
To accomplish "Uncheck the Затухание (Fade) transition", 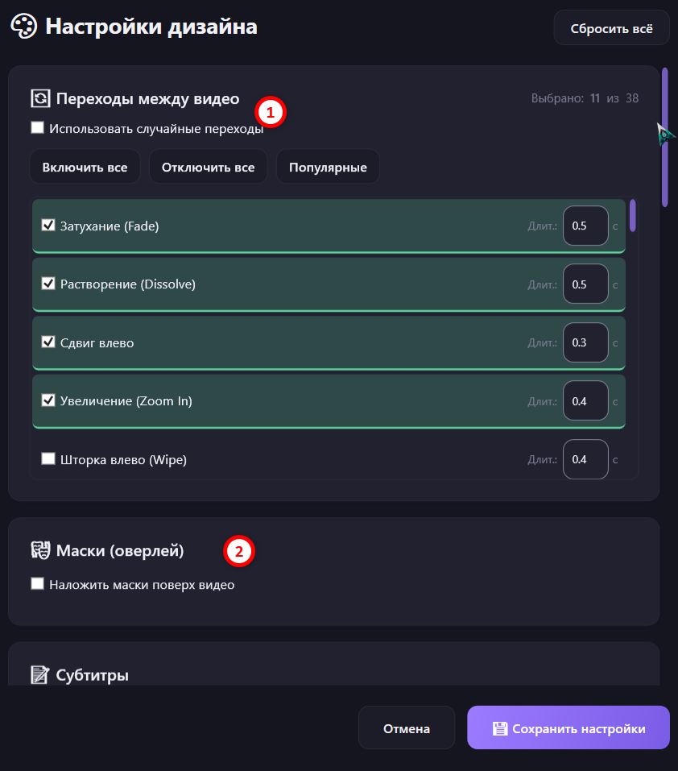I will (x=48, y=226).
